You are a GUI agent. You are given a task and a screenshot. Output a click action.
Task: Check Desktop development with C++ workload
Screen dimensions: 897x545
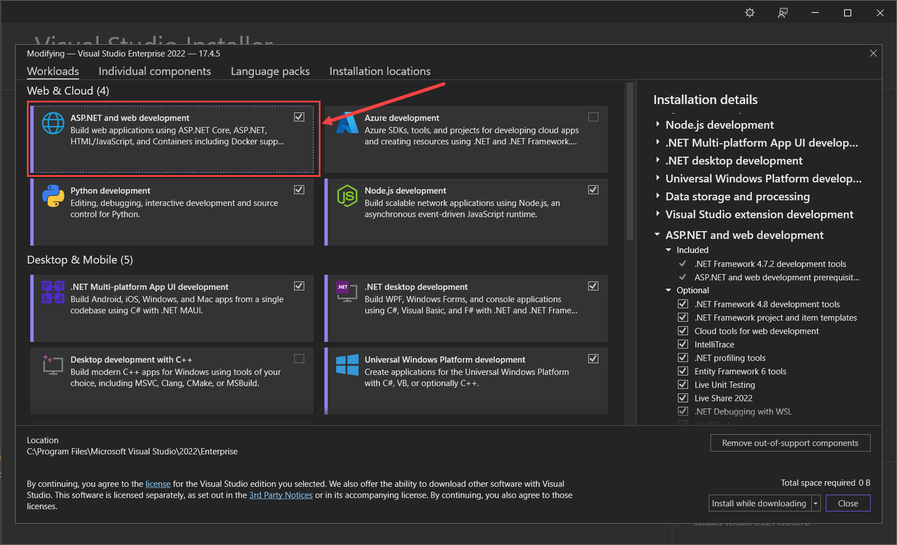click(x=299, y=359)
